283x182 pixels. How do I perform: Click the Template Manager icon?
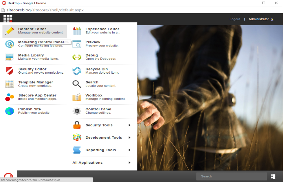(x=9, y=84)
